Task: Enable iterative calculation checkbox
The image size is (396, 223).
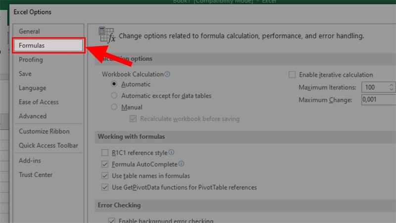Action: (x=292, y=75)
